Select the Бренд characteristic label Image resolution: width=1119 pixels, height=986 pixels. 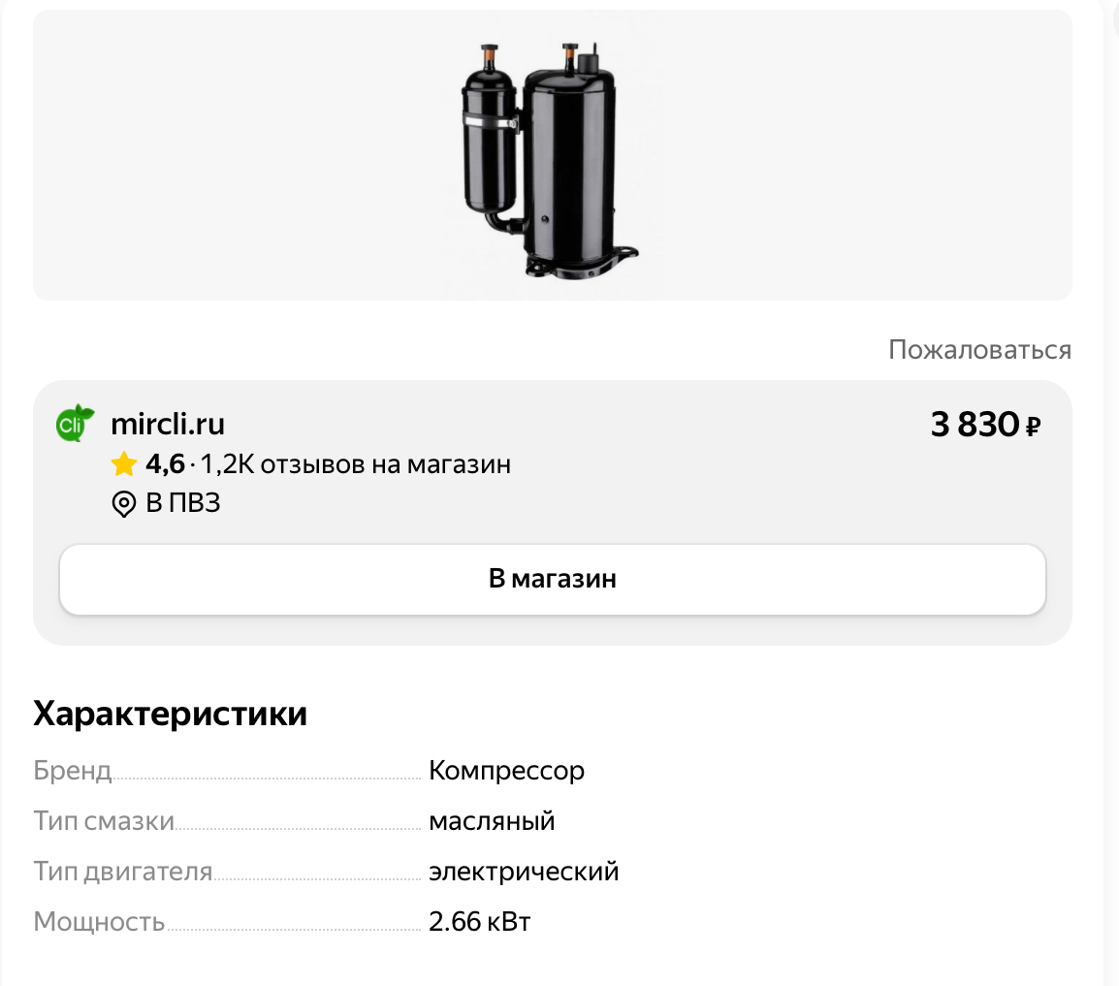point(72,771)
